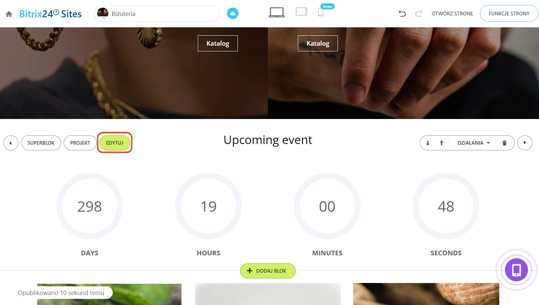Open the PROJEKT settings
This screenshot has height=305, width=539.
click(x=80, y=143)
